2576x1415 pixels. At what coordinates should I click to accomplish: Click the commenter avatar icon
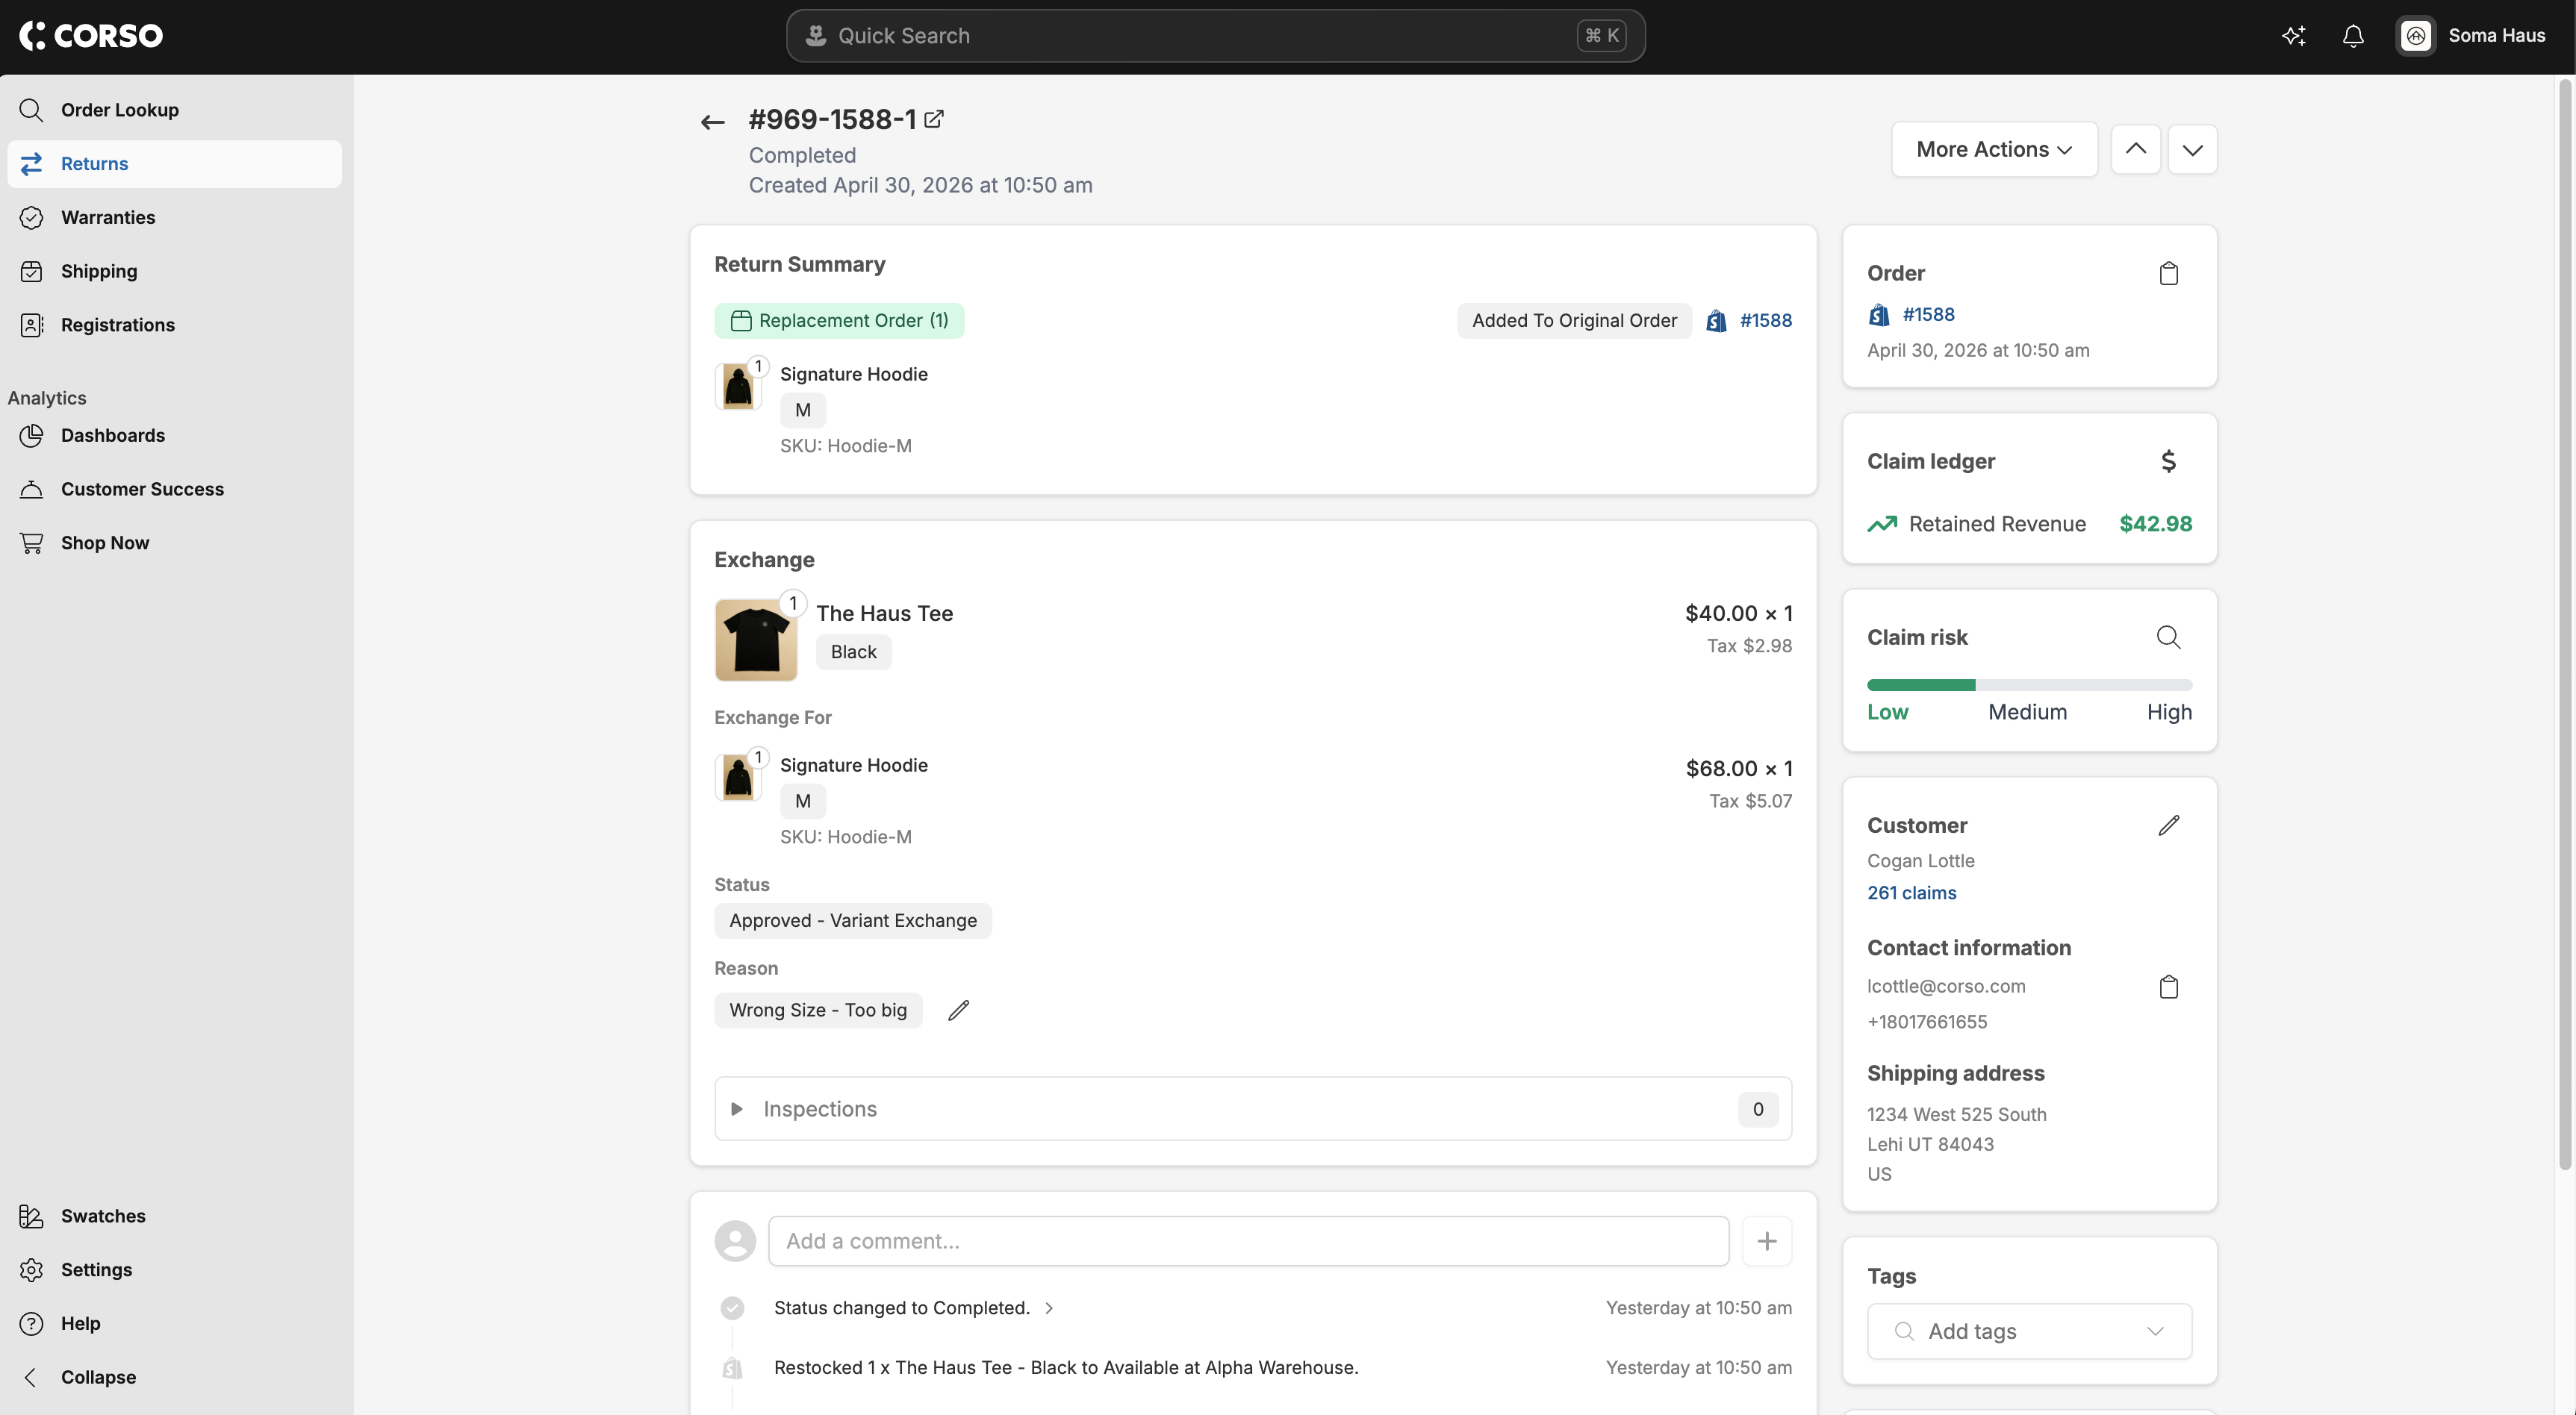(735, 1241)
